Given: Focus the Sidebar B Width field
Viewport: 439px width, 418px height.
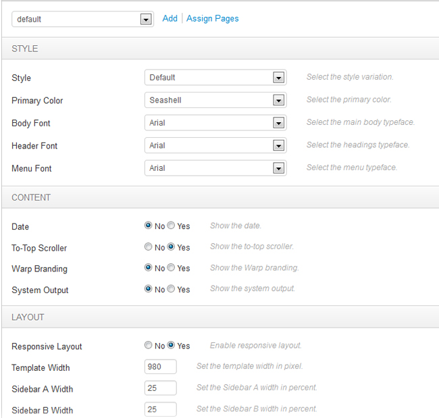Looking at the screenshot, I should (161, 409).
